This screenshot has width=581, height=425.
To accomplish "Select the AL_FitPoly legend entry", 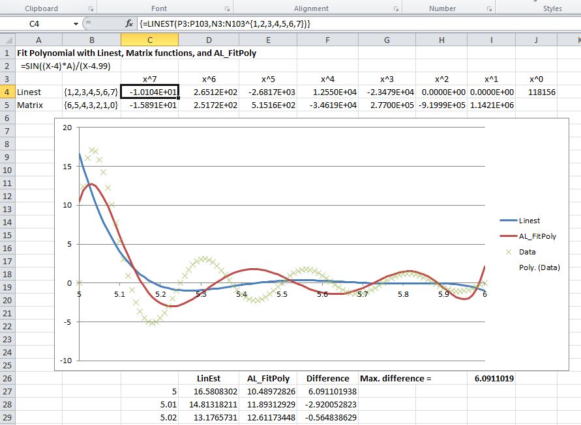I will point(537,236).
